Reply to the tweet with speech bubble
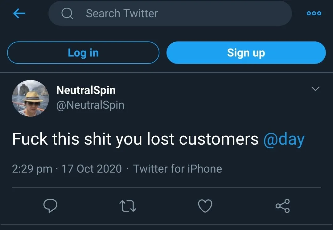The image size is (333, 230). point(50,206)
